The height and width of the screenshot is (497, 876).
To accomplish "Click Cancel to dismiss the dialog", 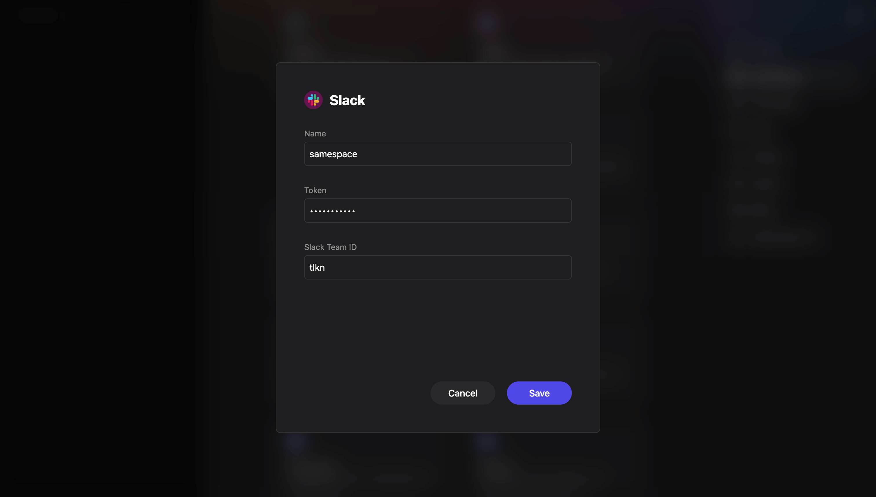I will 463,393.
